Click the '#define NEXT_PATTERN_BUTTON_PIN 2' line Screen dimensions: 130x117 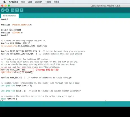pos(21,51)
